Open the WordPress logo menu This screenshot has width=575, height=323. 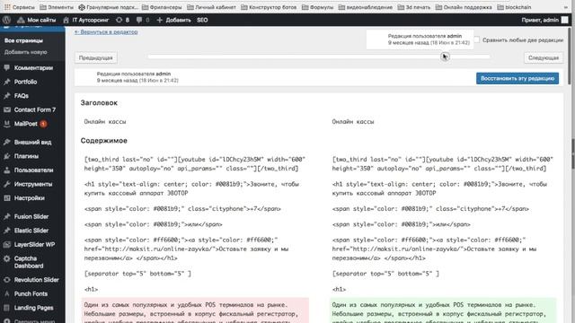pos(6,20)
